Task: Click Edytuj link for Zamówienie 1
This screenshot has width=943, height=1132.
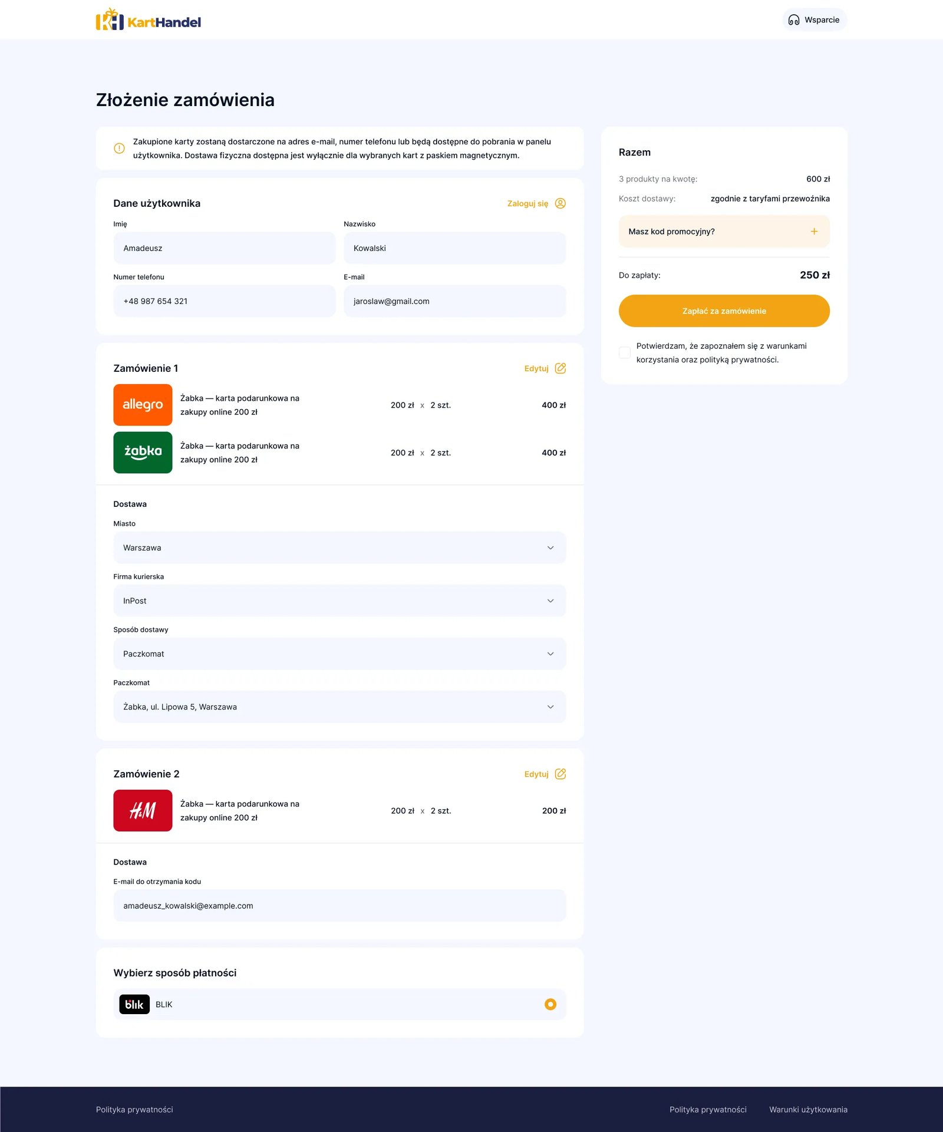Action: (536, 368)
